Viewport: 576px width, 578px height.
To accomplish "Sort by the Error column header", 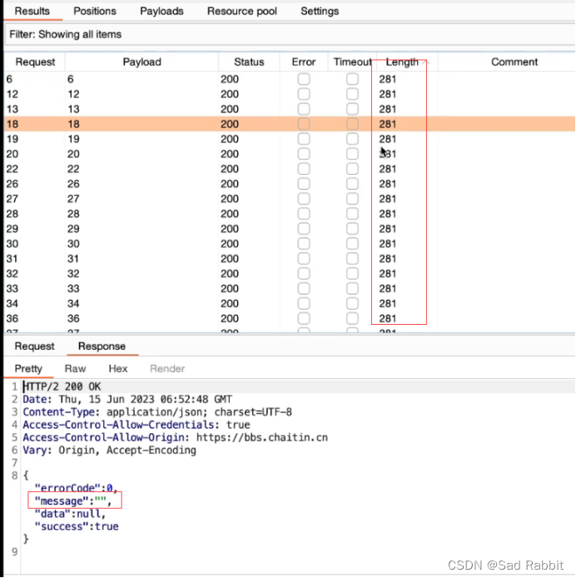I will [x=304, y=62].
